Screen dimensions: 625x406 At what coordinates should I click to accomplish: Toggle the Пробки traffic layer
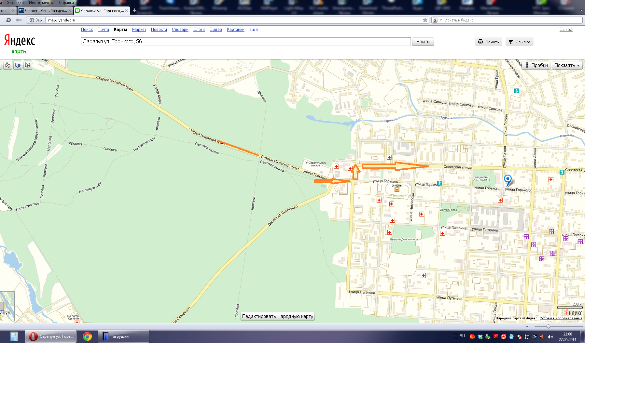click(536, 65)
